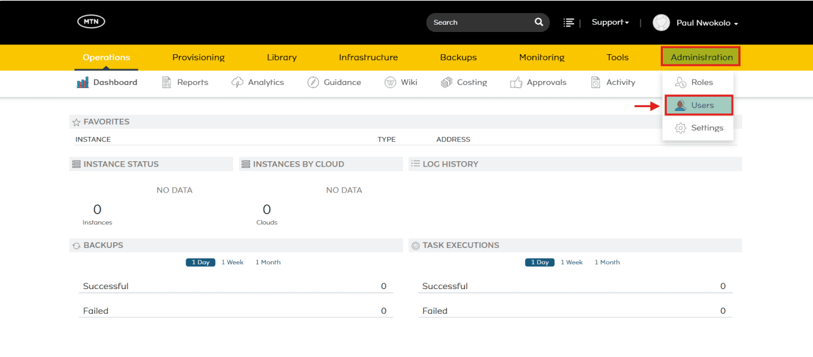Click the Clouds count label
The image size is (813, 357).
(267, 223)
